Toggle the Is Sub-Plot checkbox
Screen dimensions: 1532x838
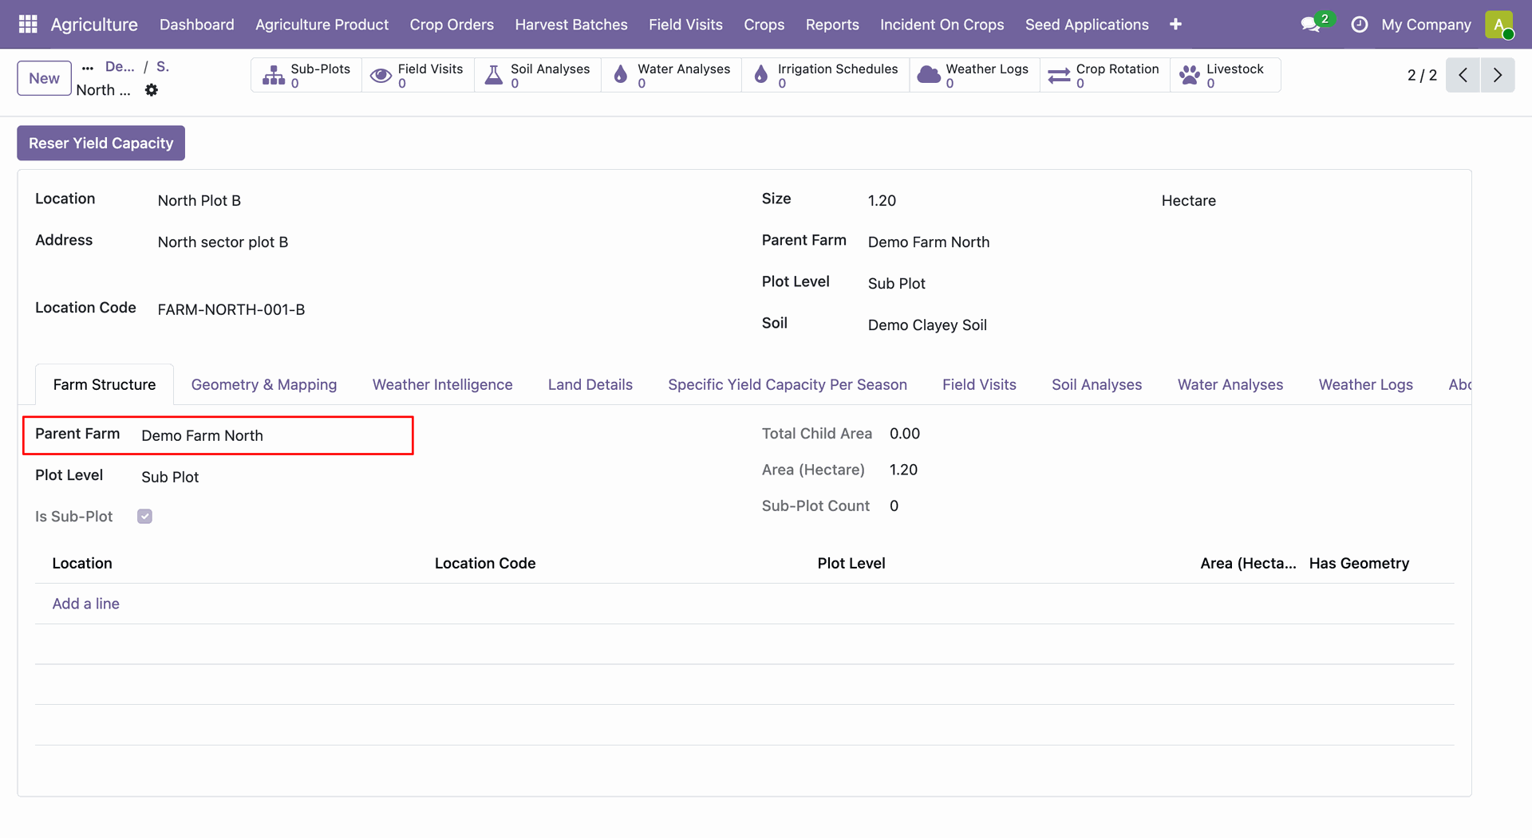pyautogui.click(x=144, y=517)
